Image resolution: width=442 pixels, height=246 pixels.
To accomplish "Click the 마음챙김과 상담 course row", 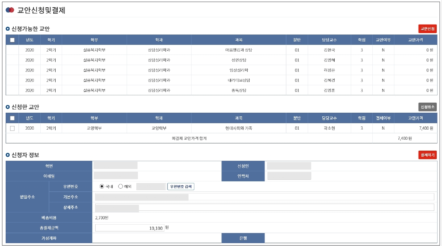I will [x=239, y=50].
